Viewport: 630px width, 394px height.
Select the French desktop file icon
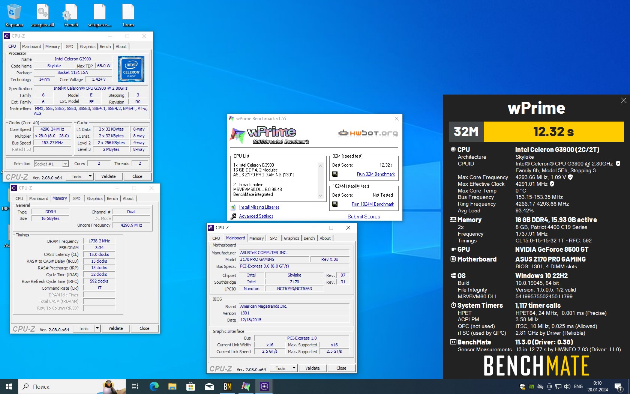tap(71, 15)
